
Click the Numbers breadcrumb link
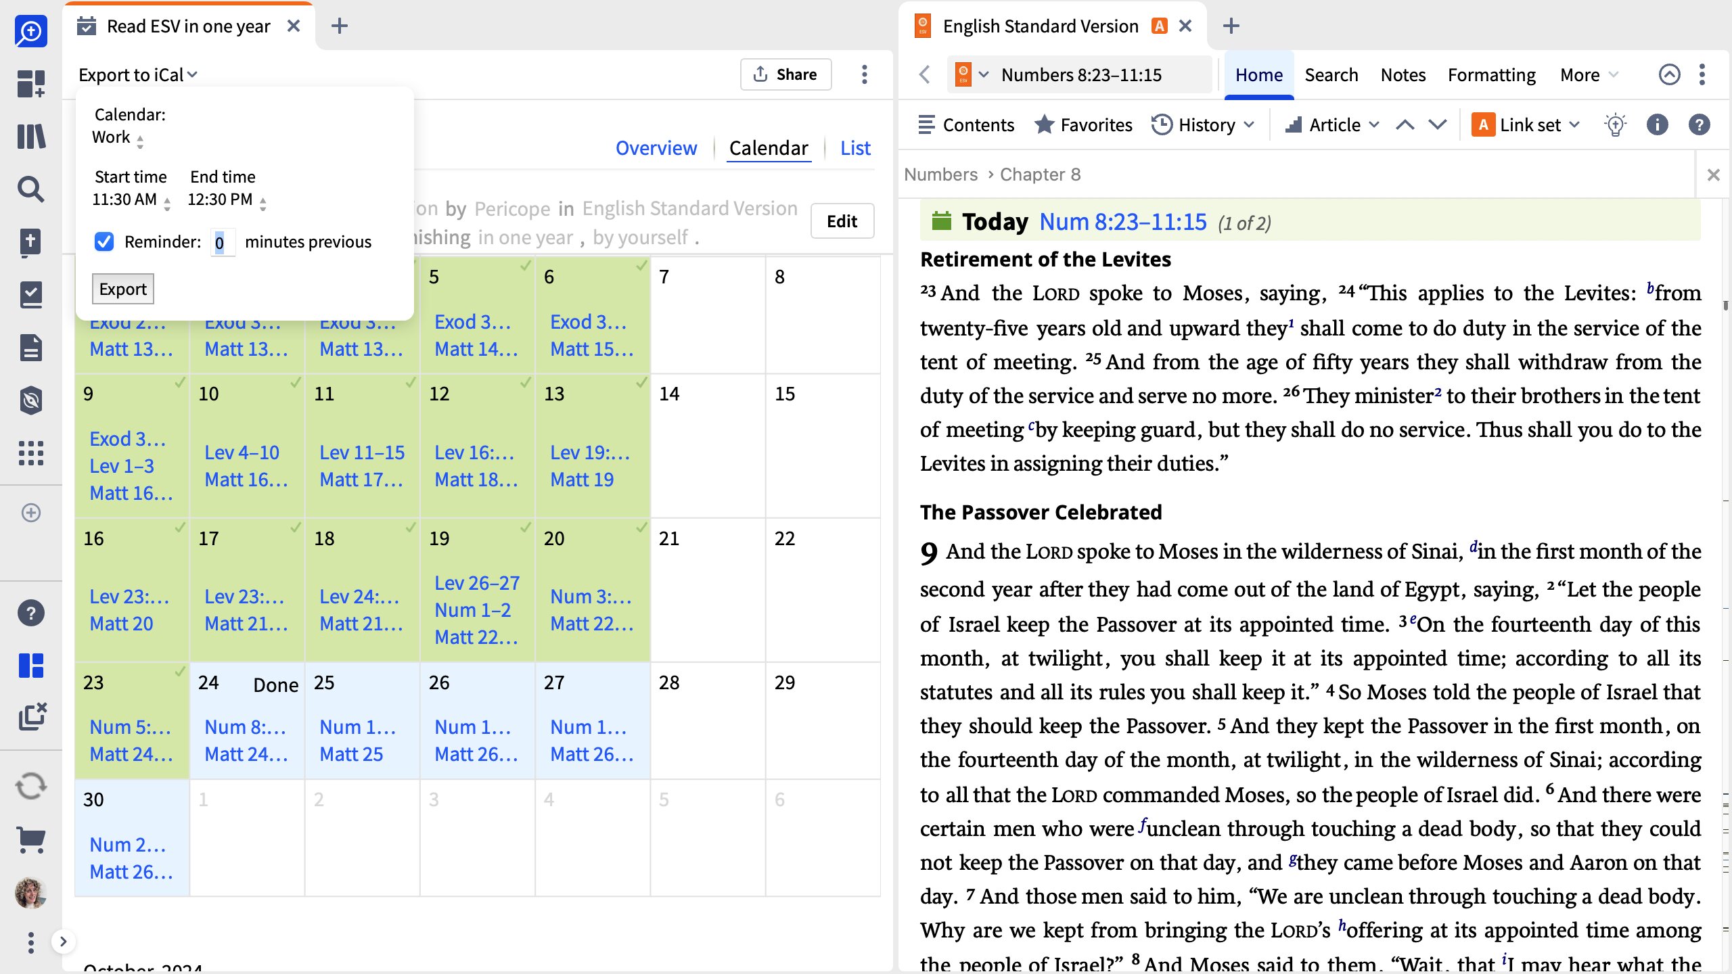tap(940, 175)
